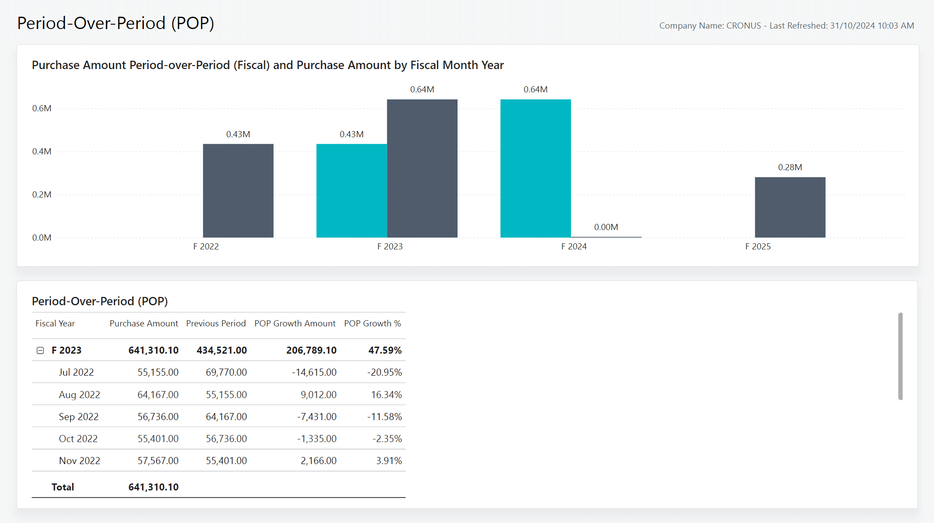Click growth amount -1,335.00
Screen dimensions: 934x523
click(x=317, y=439)
